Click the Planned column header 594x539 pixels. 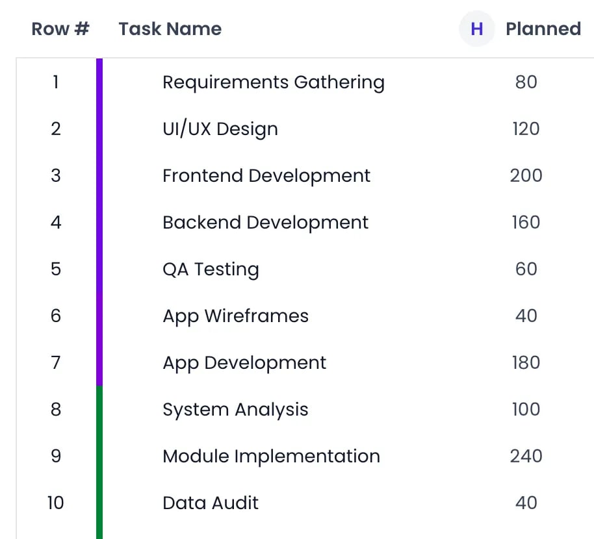click(x=543, y=29)
